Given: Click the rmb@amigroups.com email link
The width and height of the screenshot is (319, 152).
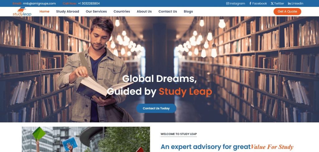Looking at the screenshot, I should pyautogui.click(x=39, y=3).
